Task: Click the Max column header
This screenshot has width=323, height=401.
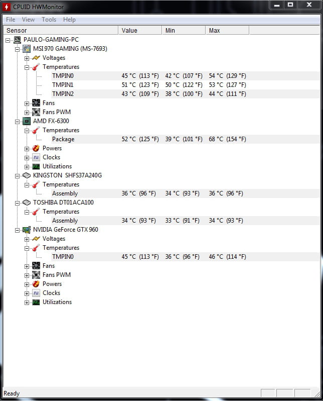Action: tap(227, 31)
